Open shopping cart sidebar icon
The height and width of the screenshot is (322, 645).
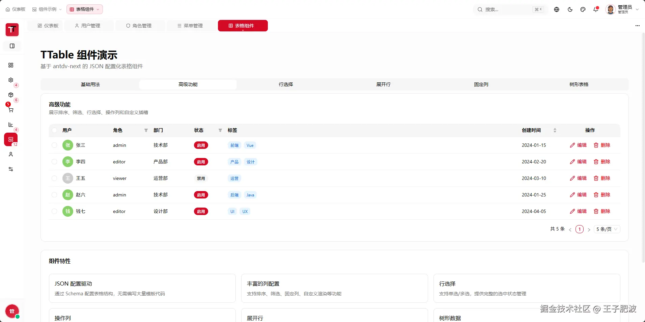click(11, 110)
